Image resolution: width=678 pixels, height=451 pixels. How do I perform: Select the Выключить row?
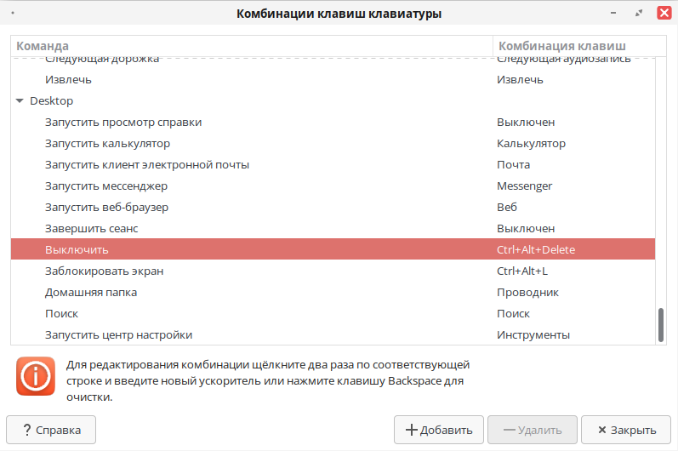point(77,249)
